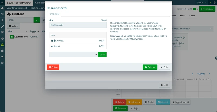
Task: Click red Poista button at page bottom
Action: point(119,102)
